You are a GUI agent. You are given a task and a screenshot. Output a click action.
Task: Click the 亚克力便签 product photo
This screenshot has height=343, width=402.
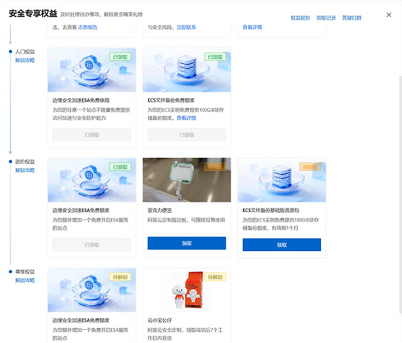click(187, 180)
